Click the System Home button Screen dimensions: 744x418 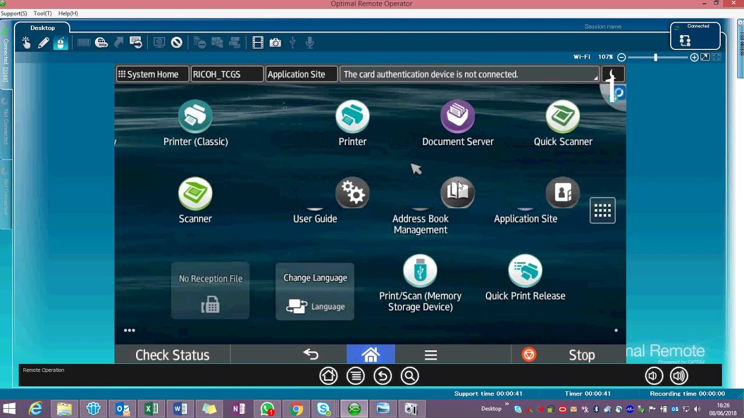tap(152, 74)
